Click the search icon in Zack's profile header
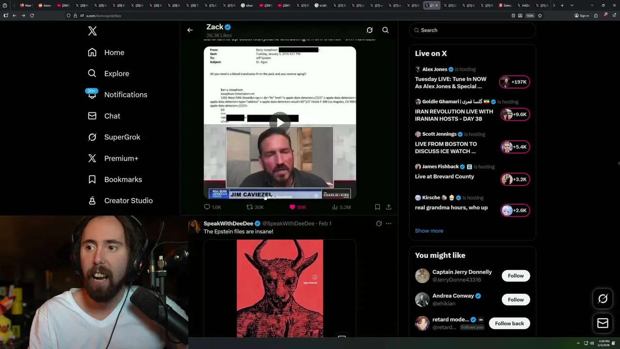Image resolution: width=620 pixels, height=349 pixels. pyautogui.click(x=386, y=30)
